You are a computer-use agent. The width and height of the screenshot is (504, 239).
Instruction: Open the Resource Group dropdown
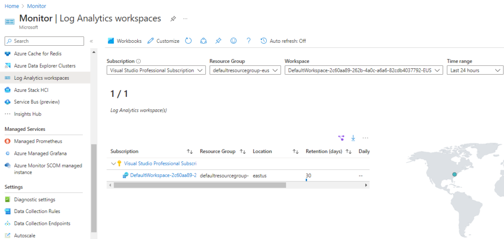[x=245, y=70]
